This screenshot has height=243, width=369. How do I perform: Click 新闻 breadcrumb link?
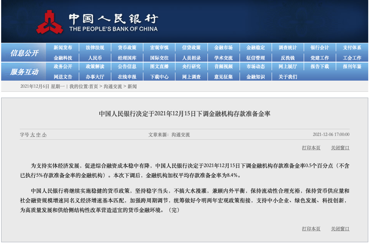click(132, 86)
